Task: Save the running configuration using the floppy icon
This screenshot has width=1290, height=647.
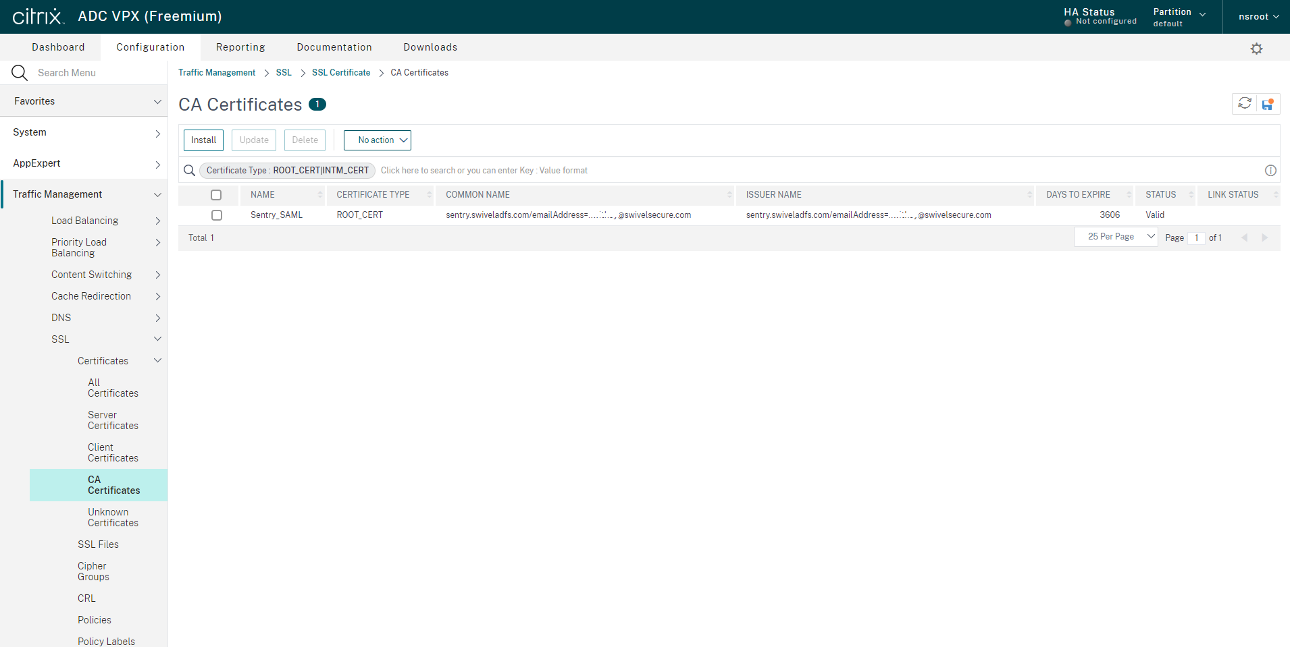Action: pos(1268,103)
